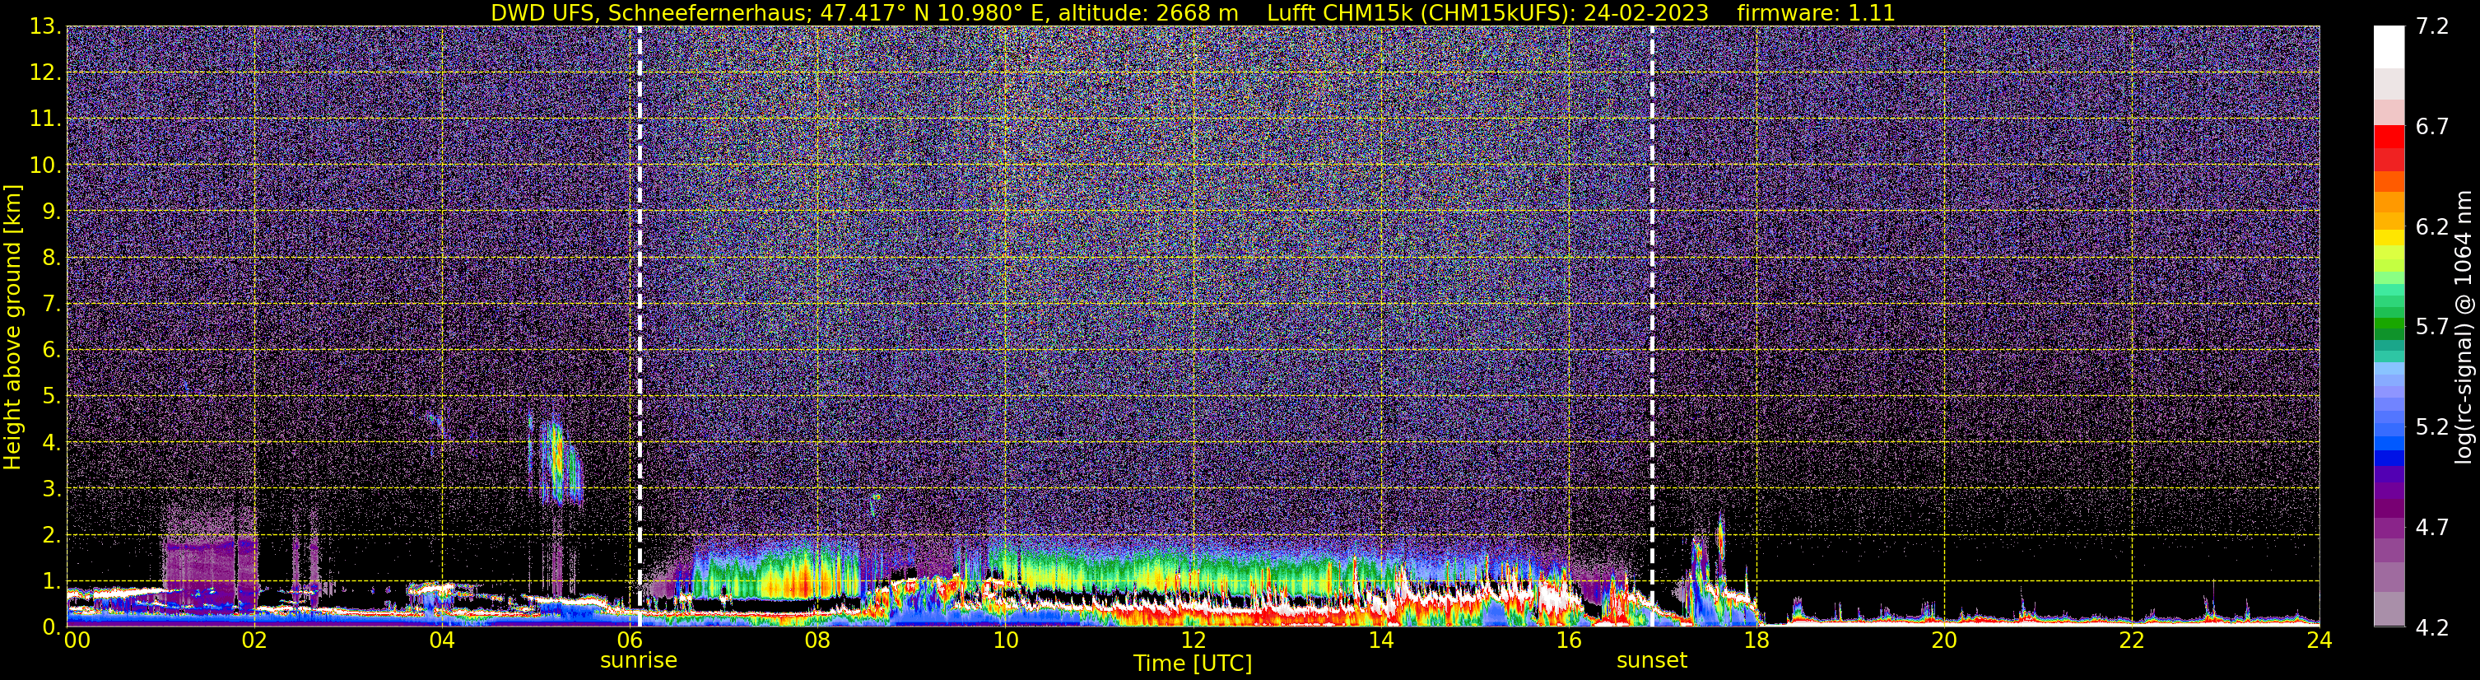
Task: Click the '4.7' colorbar label
Action: point(2432,528)
